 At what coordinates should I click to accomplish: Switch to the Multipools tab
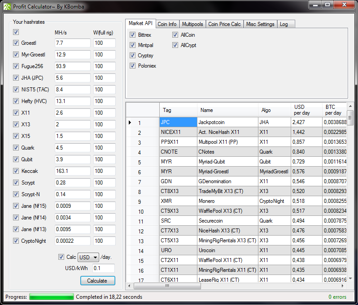[192, 24]
